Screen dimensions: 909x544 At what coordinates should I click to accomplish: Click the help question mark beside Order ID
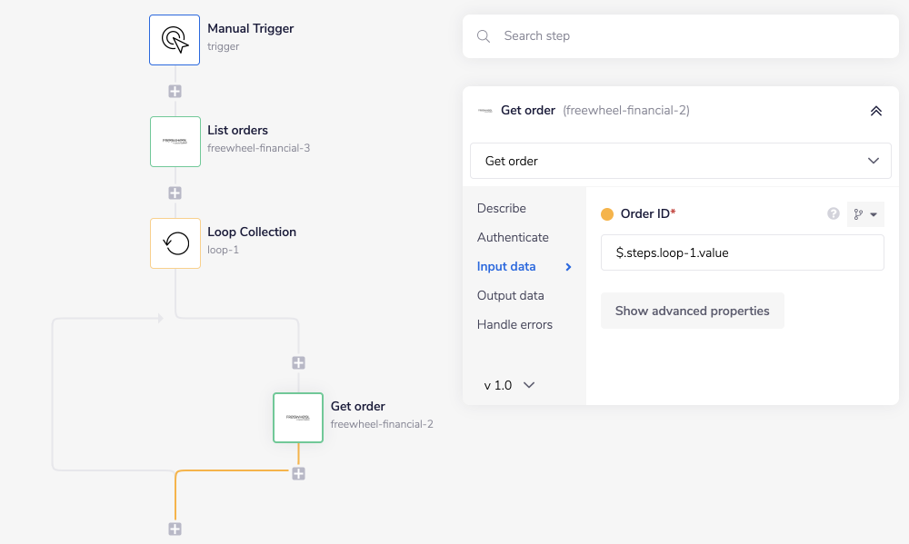tap(833, 213)
